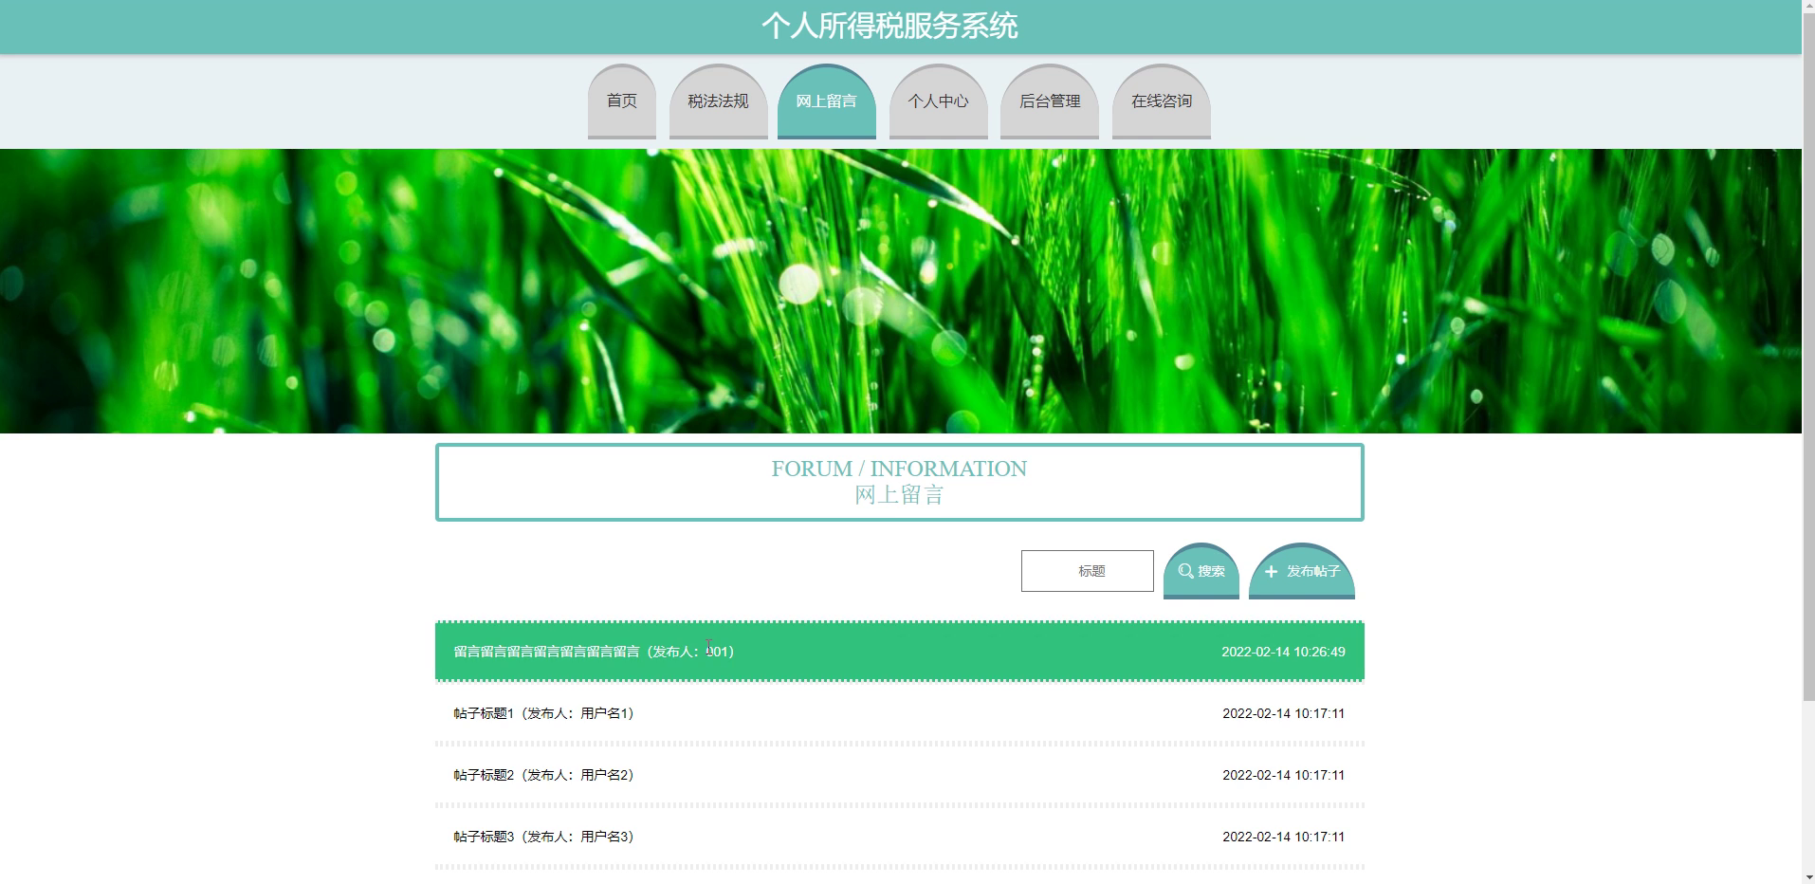
Task: Click the 网上留言 section heading below FORUM
Action: point(899,495)
